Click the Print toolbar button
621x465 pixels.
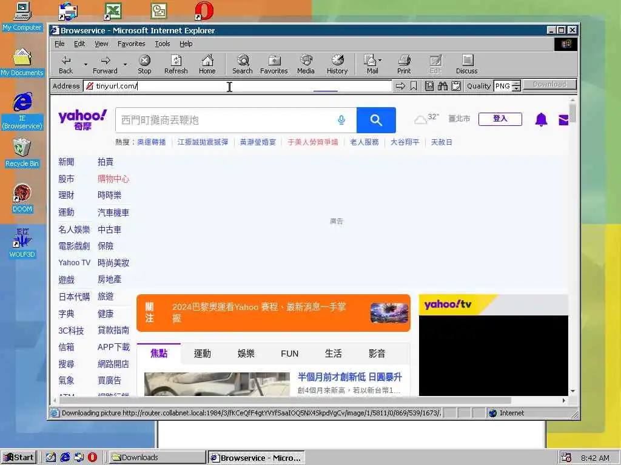pyautogui.click(x=404, y=64)
